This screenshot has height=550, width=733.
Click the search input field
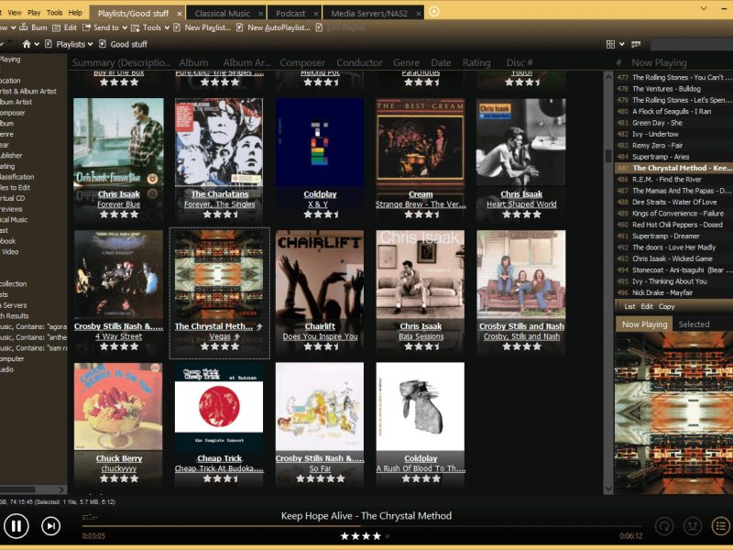click(692, 44)
